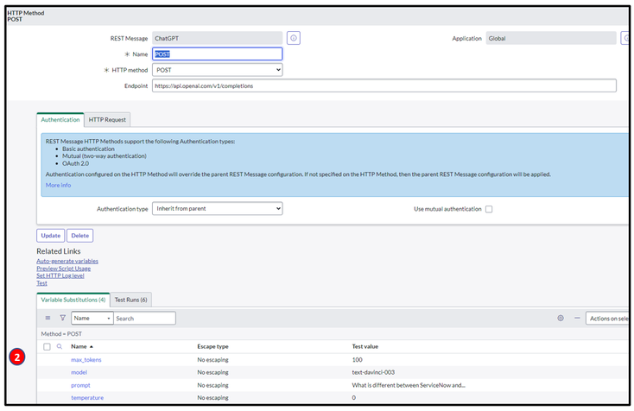
Task: Open the model variable record
Action: tap(79, 372)
